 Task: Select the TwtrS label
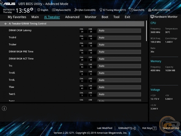click(12, 94)
